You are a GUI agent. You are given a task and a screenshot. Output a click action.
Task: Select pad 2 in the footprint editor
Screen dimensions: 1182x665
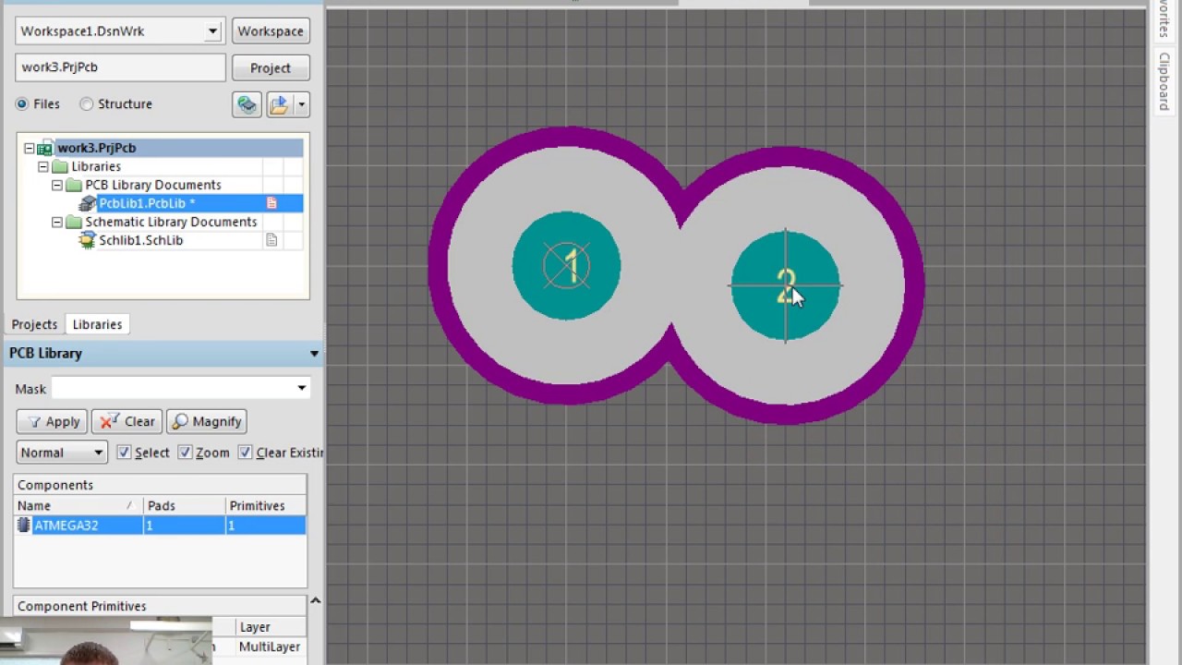point(786,286)
